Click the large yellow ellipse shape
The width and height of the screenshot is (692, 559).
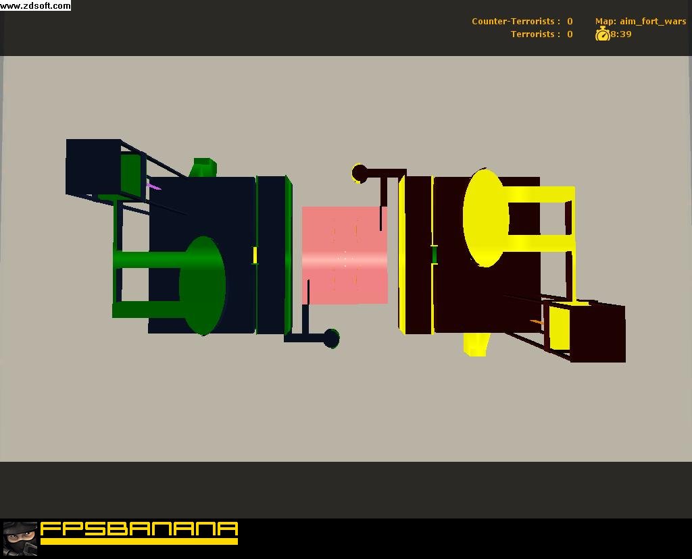(486, 218)
